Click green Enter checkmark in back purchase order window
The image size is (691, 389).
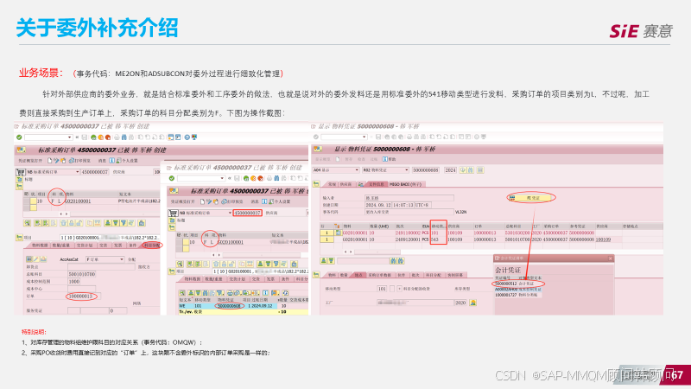point(19,137)
